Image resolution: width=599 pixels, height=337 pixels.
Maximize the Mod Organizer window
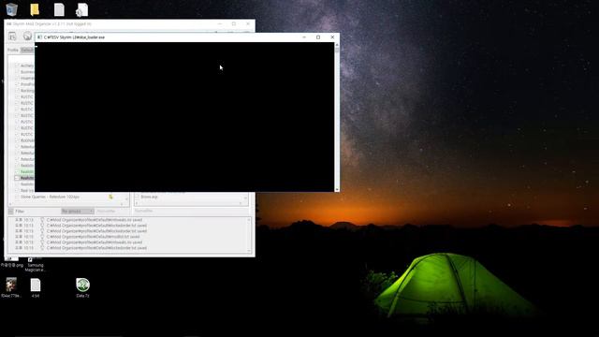coord(234,23)
